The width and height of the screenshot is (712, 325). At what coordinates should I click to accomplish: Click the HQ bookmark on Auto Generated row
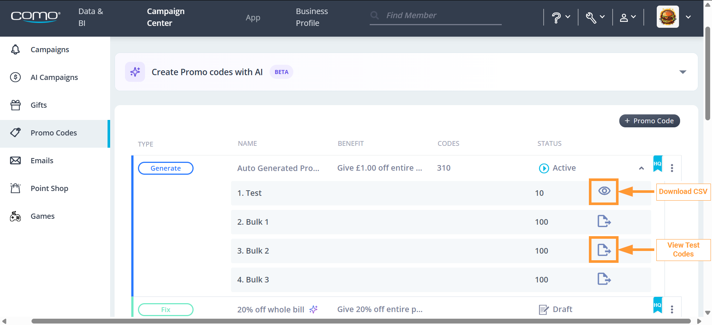point(658,164)
